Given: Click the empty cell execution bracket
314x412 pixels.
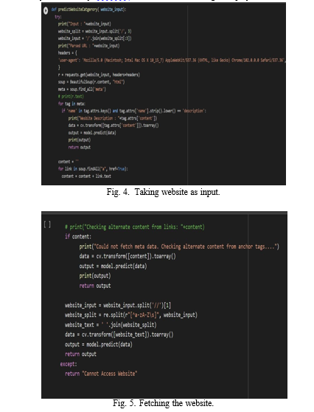Looking at the screenshot, I should coord(47,224).
